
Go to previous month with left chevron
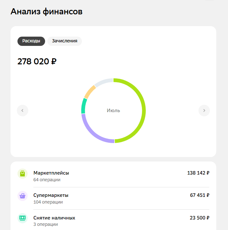[23, 111]
